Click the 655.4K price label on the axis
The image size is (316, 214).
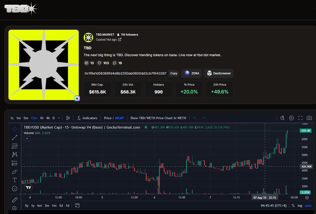(x=306, y=131)
